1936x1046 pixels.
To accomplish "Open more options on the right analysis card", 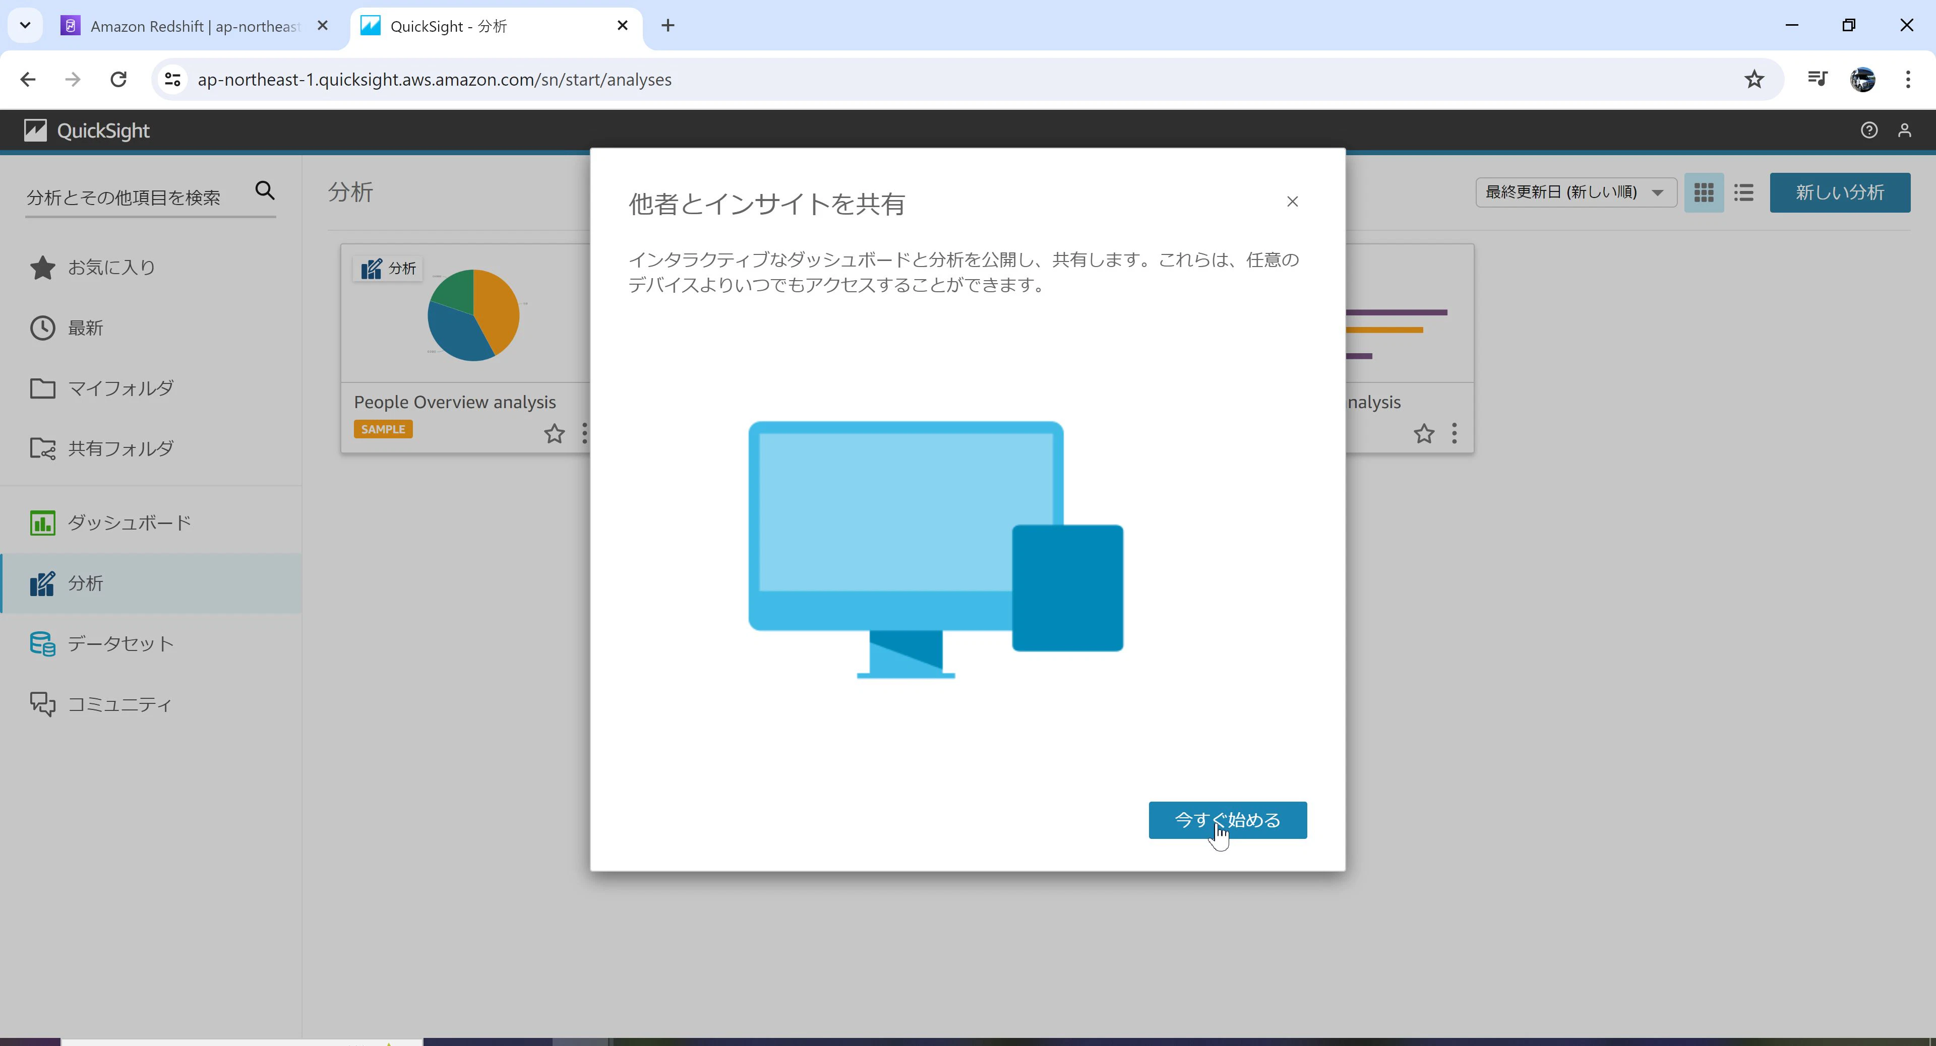I will point(1454,433).
